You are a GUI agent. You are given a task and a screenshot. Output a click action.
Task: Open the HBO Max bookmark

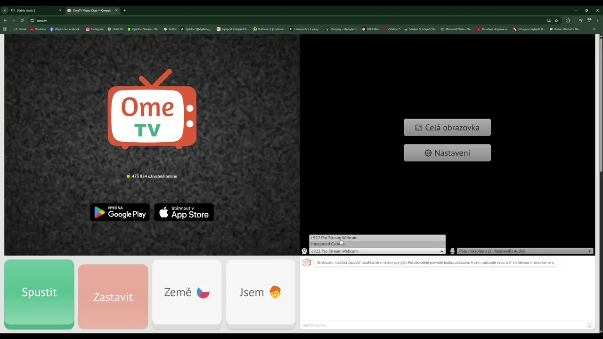[370, 29]
